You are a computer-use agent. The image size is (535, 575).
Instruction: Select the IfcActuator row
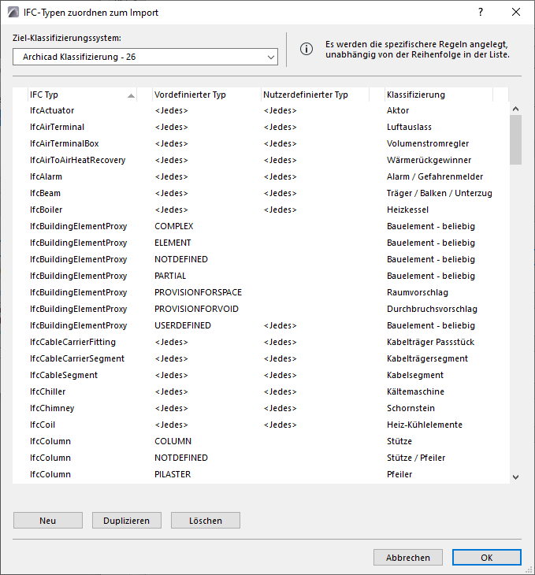pyautogui.click(x=261, y=110)
